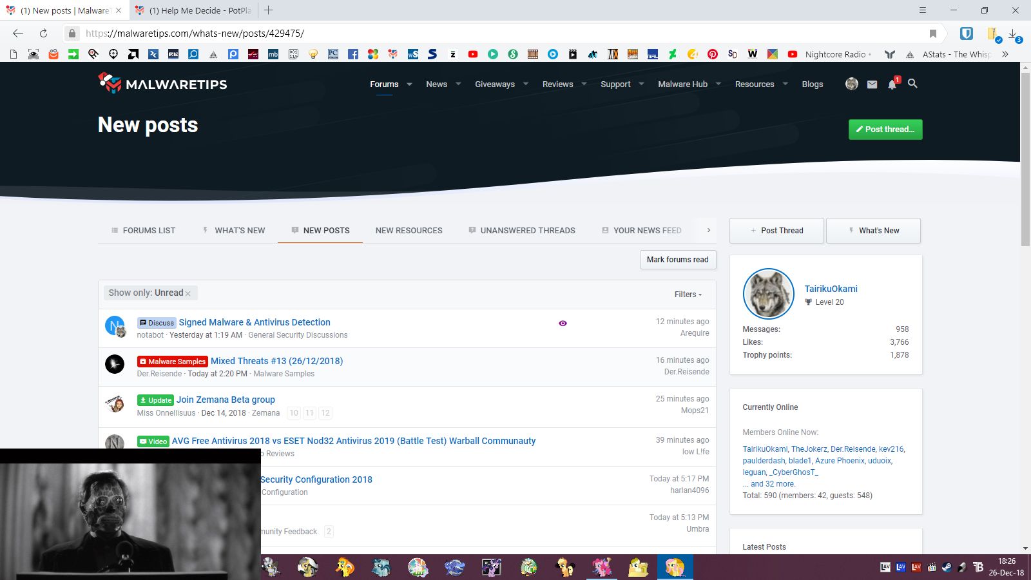Click the green Post thread button
Screen dimensions: 1031x580
885,130
